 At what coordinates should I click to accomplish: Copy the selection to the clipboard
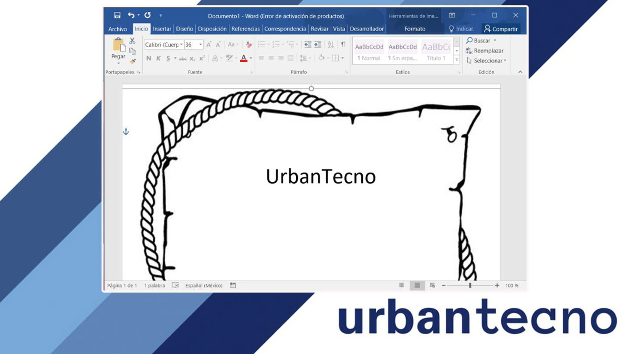coord(132,51)
